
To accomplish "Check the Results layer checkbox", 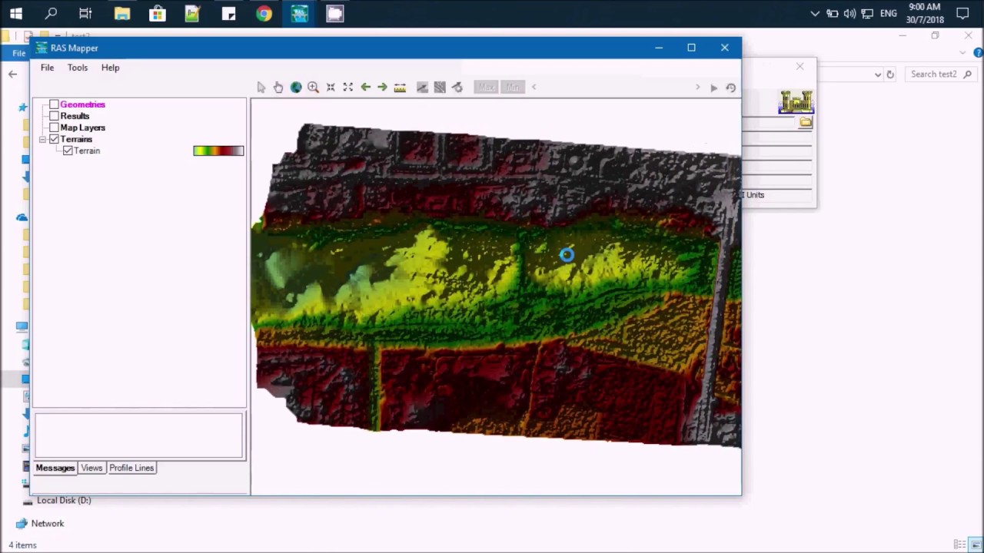I will coord(55,116).
